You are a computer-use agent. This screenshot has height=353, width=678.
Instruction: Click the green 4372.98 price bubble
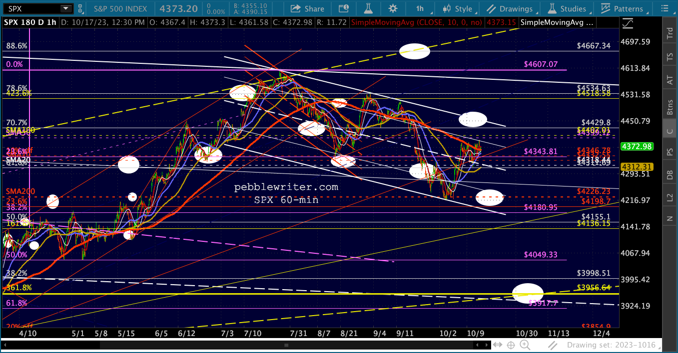pyautogui.click(x=637, y=146)
